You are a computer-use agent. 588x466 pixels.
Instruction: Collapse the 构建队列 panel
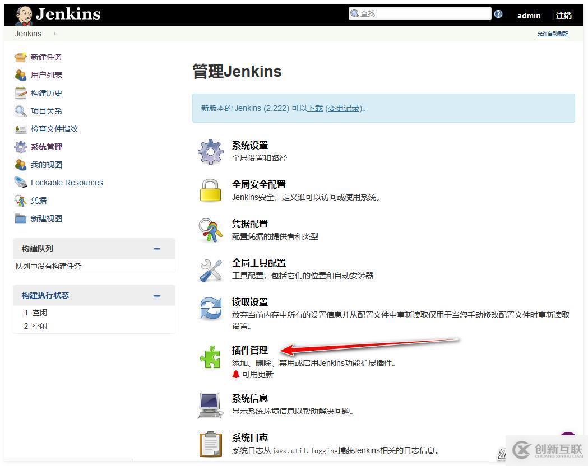point(157,249)
